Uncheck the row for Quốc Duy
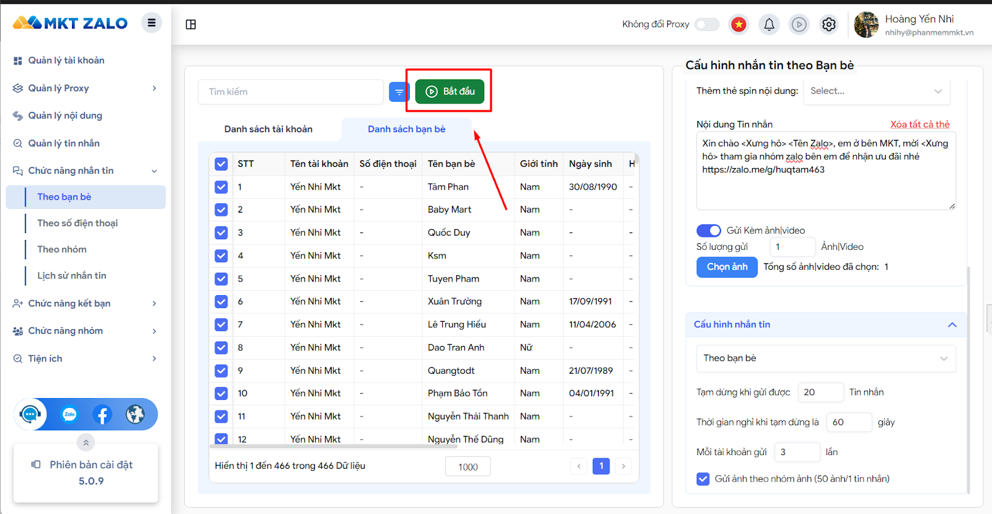The width and height of the screenshot is (992, 514). pyautogui.click(x=221, y=233)
